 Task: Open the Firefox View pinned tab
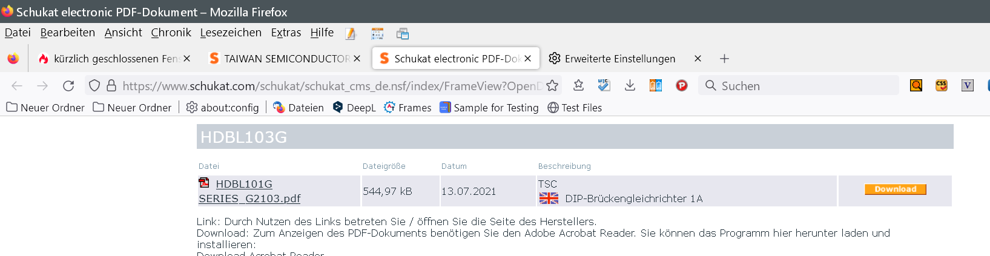coord(13,59)
